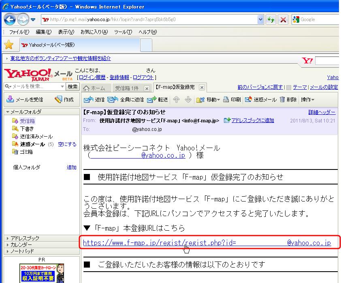The image size is (341, 283).
Task: Click 前のバージョンに戻す link
Action: pyautogui.click(x=260, y=87)
